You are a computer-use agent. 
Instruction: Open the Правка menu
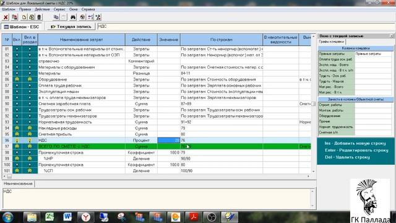(25, 9)
